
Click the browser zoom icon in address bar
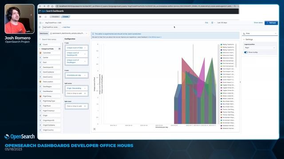click(x=235, y=6)
